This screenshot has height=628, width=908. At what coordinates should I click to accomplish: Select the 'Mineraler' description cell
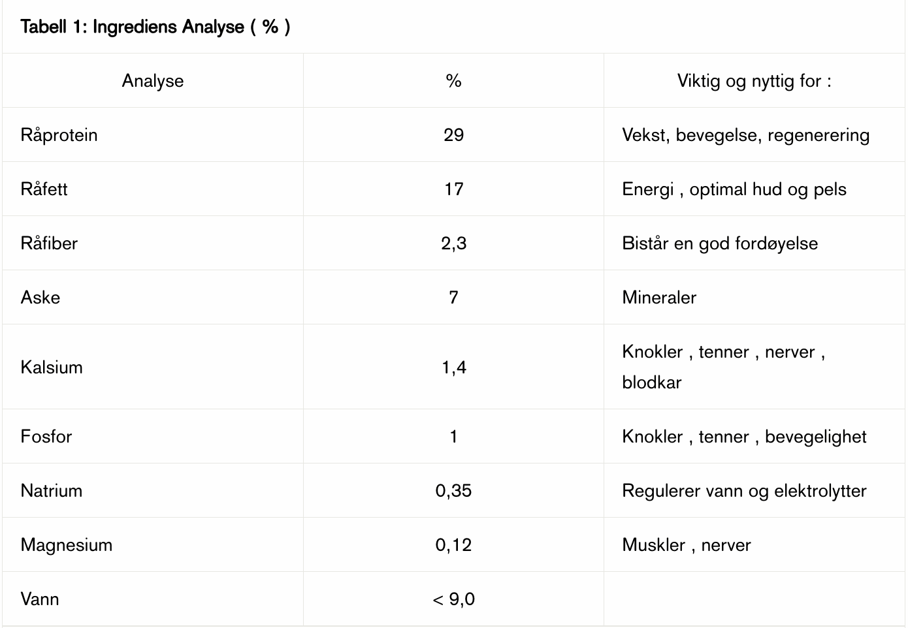pyautogui.click(x=658, y=298)
